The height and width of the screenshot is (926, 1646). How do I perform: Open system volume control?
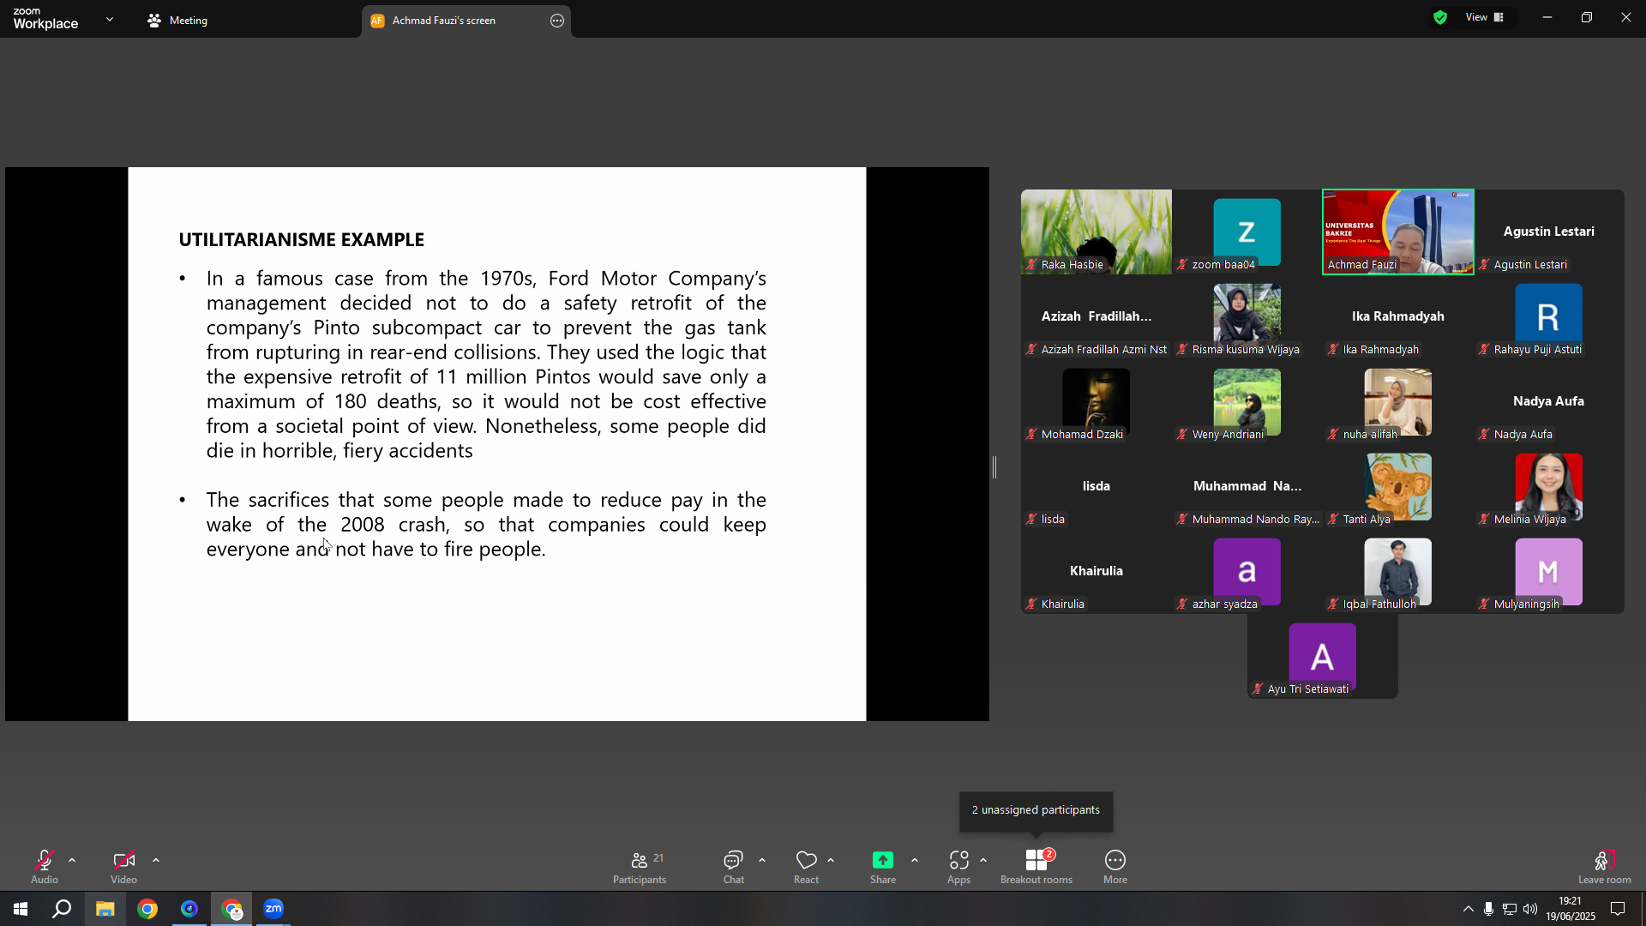(x=1530, y=909)
